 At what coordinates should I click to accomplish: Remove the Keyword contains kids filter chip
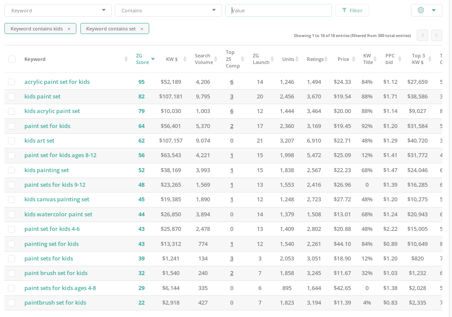tap(69, 28)
